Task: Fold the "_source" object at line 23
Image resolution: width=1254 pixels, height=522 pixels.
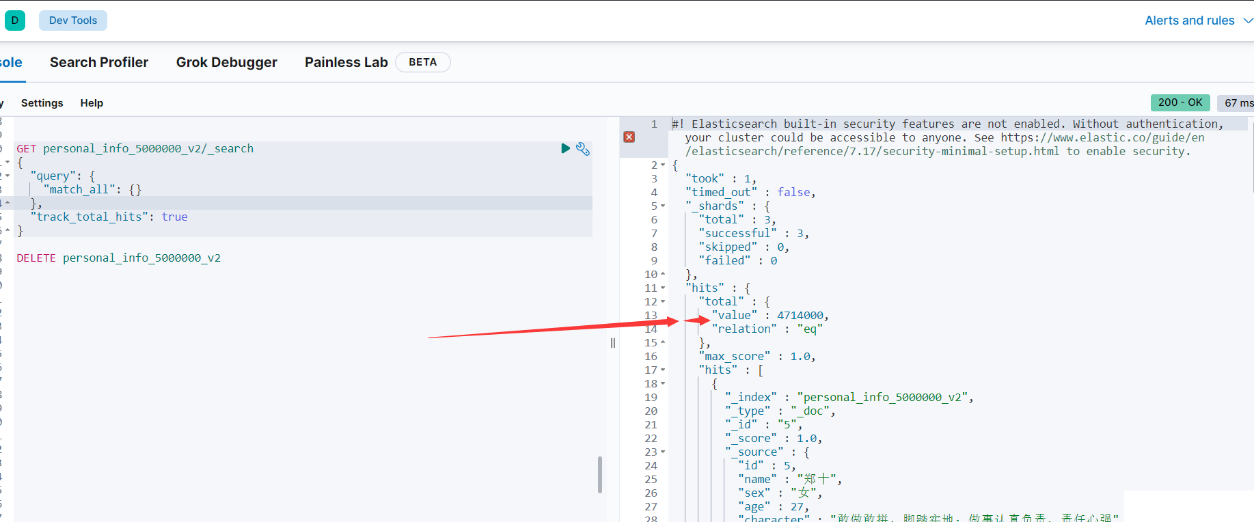Action: pyautogui.click(x=663, y=452)
